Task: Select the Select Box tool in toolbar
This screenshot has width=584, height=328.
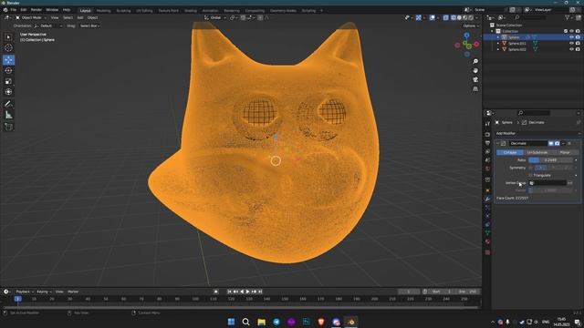Action: click(x=8, y=37)
